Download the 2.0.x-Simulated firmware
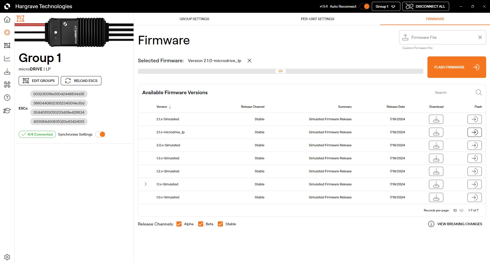 coord(436,145)
